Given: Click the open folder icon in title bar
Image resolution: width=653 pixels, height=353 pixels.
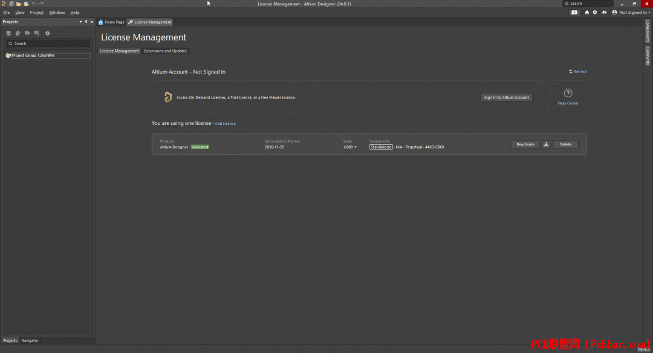Looking at the screenshot, I should tap(19, 4).
